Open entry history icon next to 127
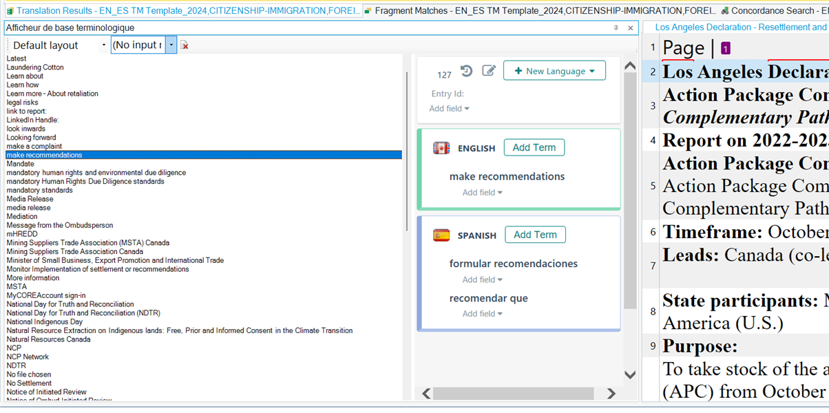 (467, 71)
